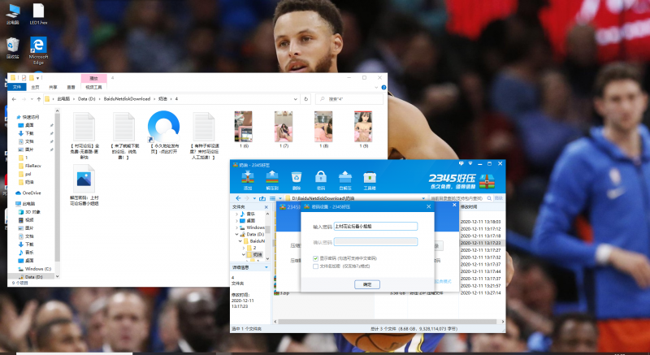
Task: Click the 密码 (Password) lock icon
Action: (x=321, y=178)
